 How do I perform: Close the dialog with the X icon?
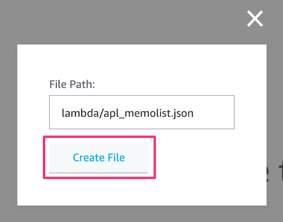pos(255,18)
